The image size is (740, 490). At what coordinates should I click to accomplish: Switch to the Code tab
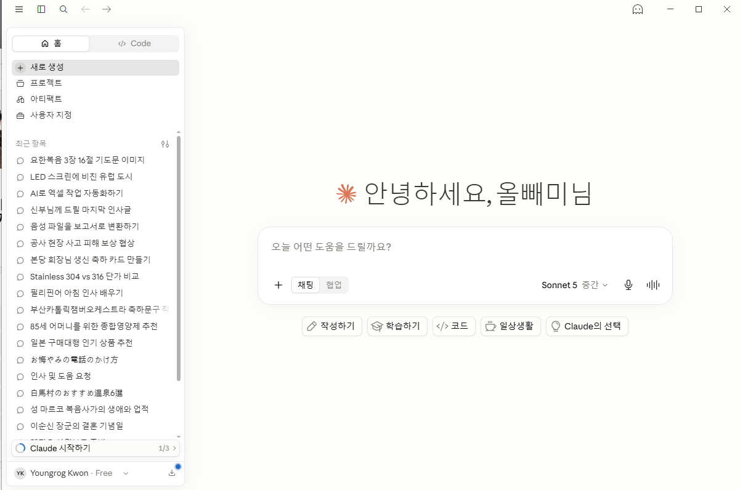click(134, 44)
